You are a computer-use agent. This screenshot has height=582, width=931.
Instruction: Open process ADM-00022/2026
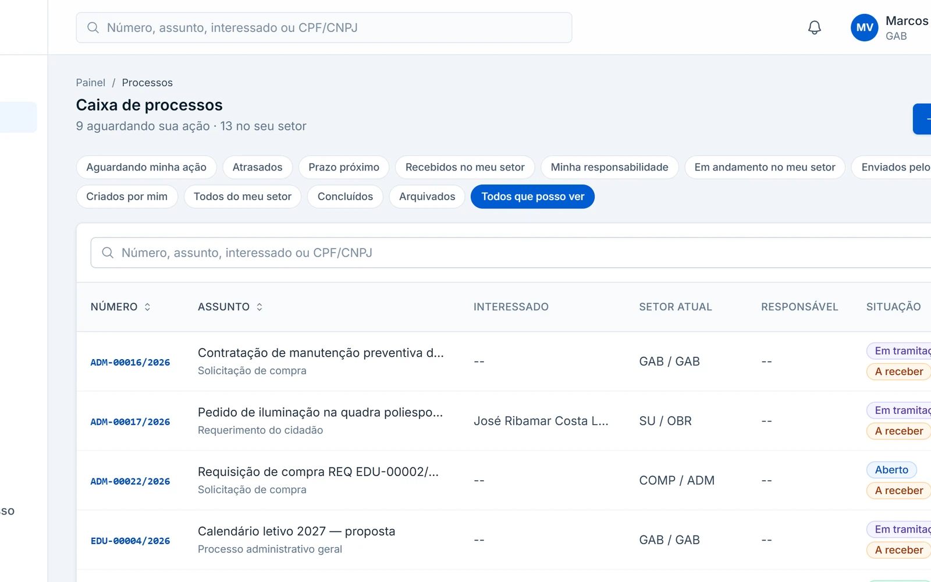(x=130, y=481)
